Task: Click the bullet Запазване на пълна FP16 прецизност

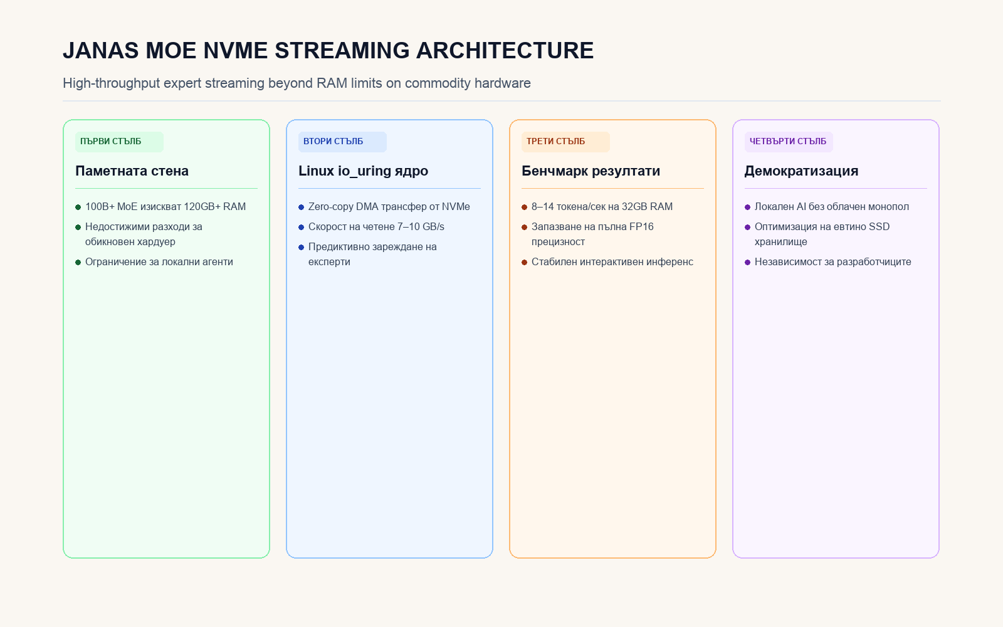Action: (x=588, y=234)
